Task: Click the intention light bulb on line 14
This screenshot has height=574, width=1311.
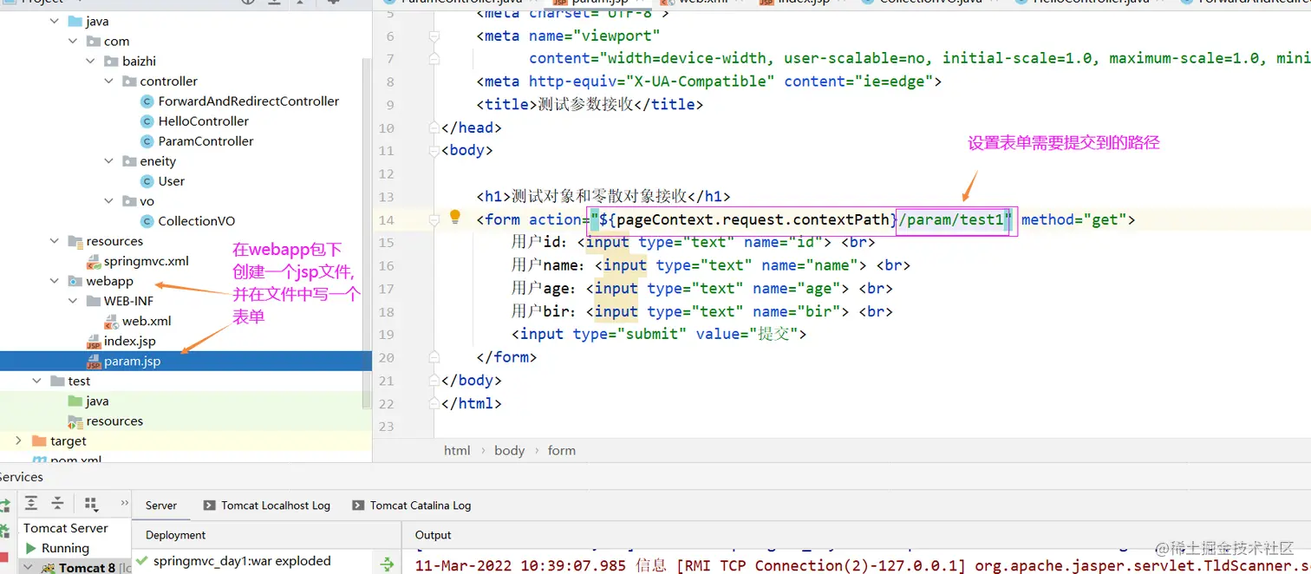Action: tap(454, 218)
